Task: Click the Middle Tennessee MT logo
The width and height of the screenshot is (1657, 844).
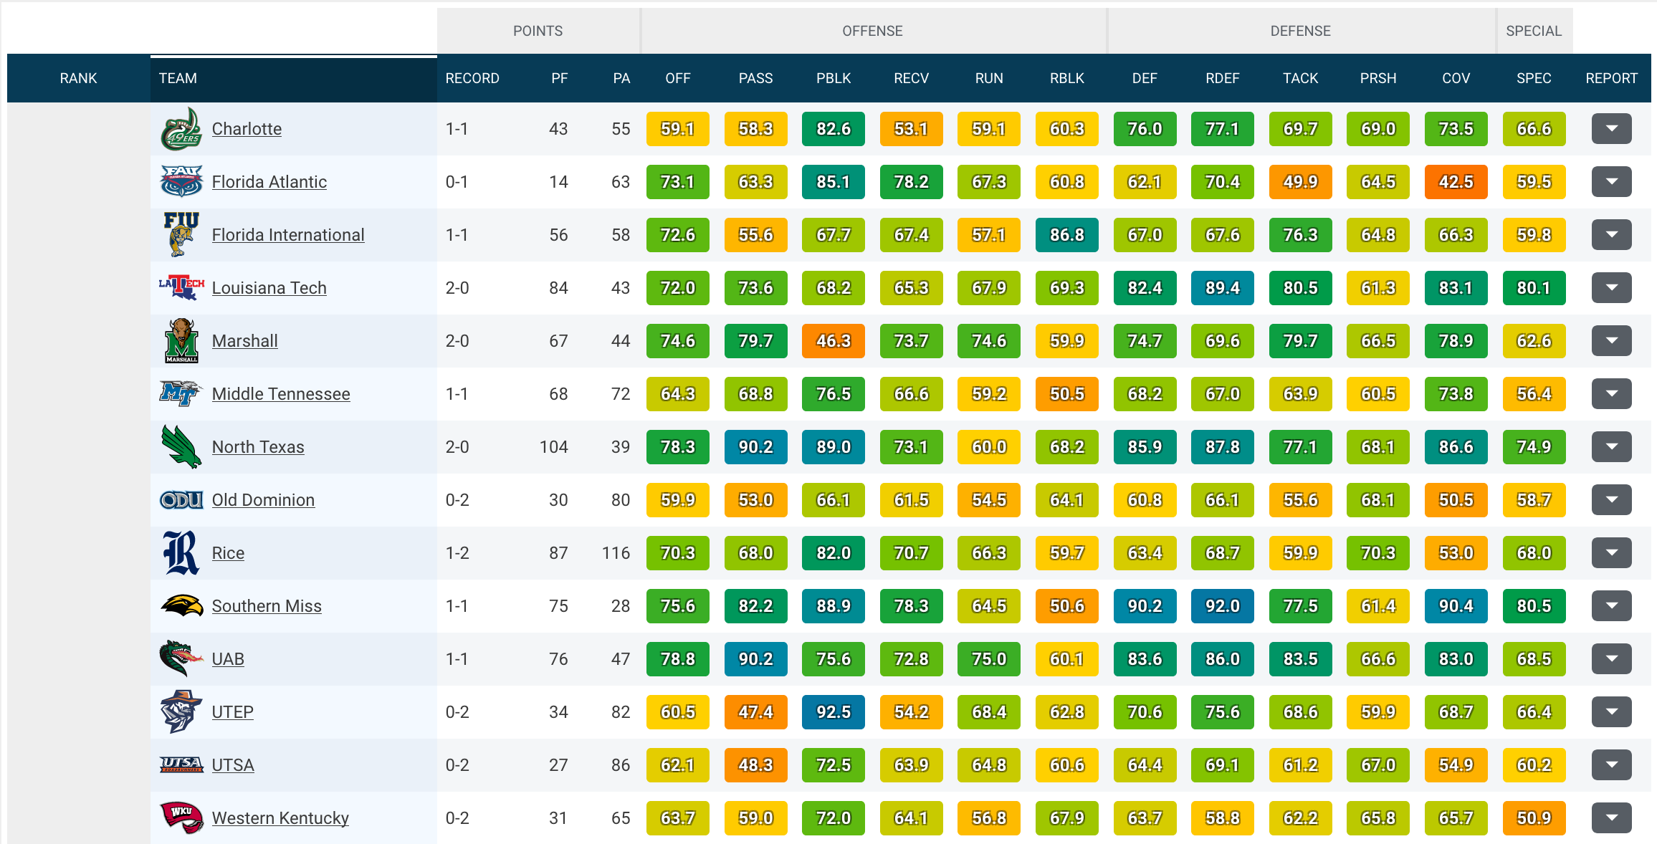Action: [x=181, y=393]
